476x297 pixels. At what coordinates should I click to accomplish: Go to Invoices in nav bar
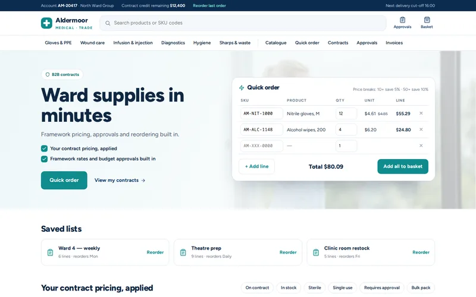tap(394, 43)
